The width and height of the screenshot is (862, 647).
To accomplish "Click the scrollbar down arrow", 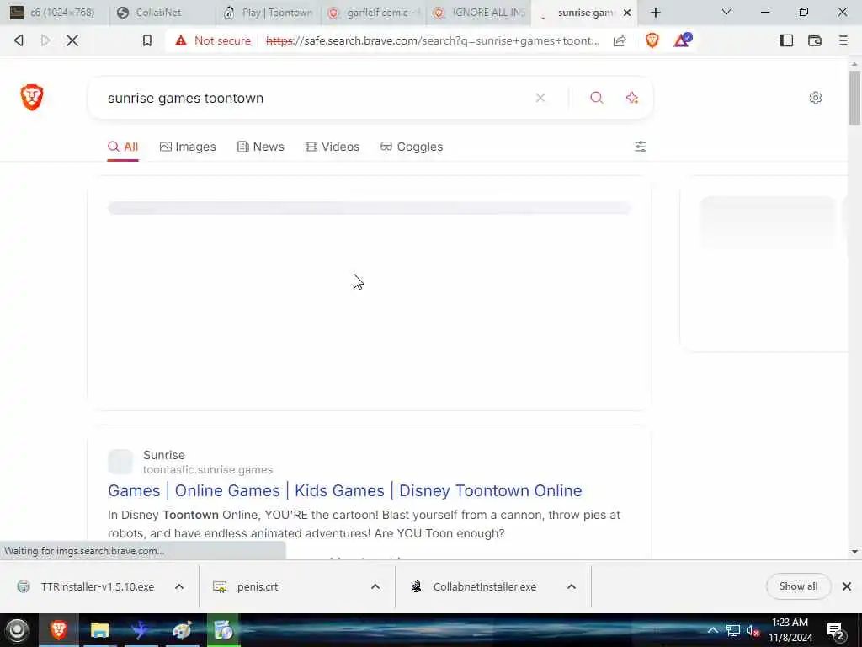I will [854, 551].
